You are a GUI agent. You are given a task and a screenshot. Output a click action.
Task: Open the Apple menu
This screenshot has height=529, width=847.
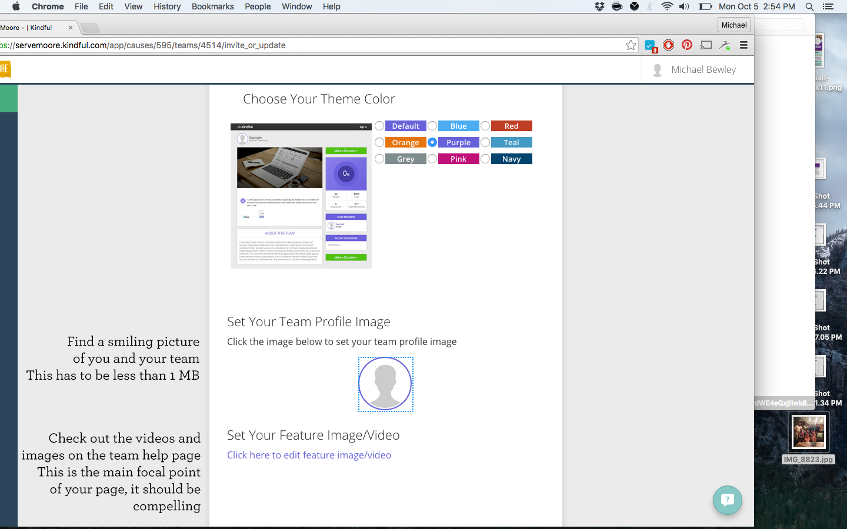click(x=16, y=6)
